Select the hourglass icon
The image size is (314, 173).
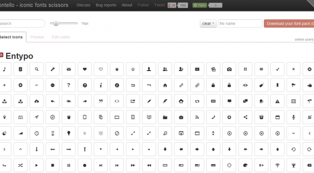coord(52,133)
